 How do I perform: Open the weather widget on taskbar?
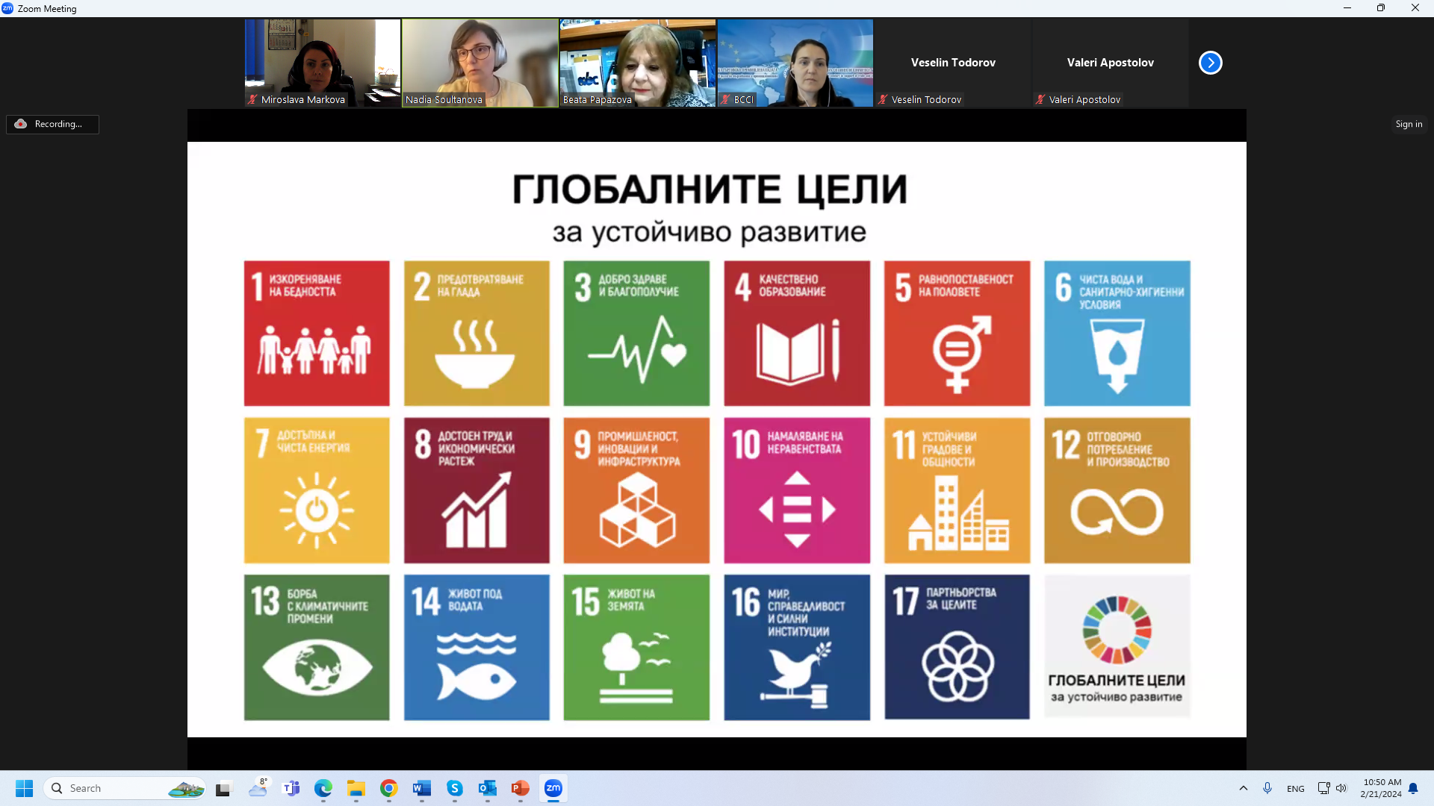(x=258, y=788)
